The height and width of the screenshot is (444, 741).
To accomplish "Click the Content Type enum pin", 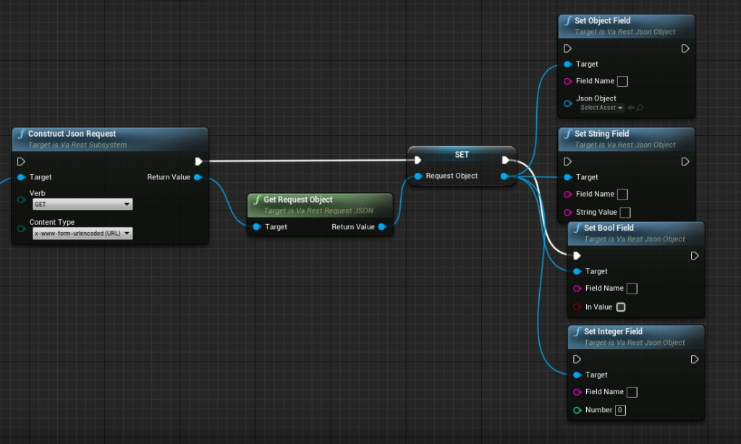I will (x=21, y=229).
